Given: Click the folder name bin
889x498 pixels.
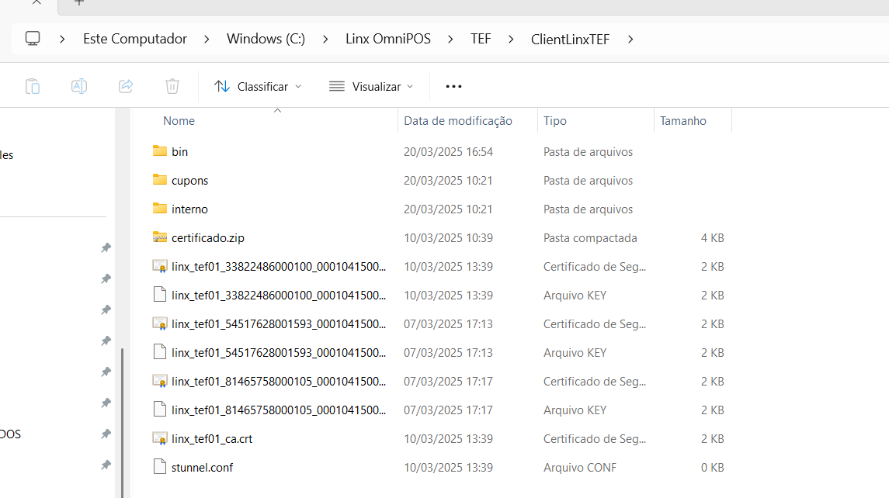Looking at the screenshot, I should coord(179,152).
